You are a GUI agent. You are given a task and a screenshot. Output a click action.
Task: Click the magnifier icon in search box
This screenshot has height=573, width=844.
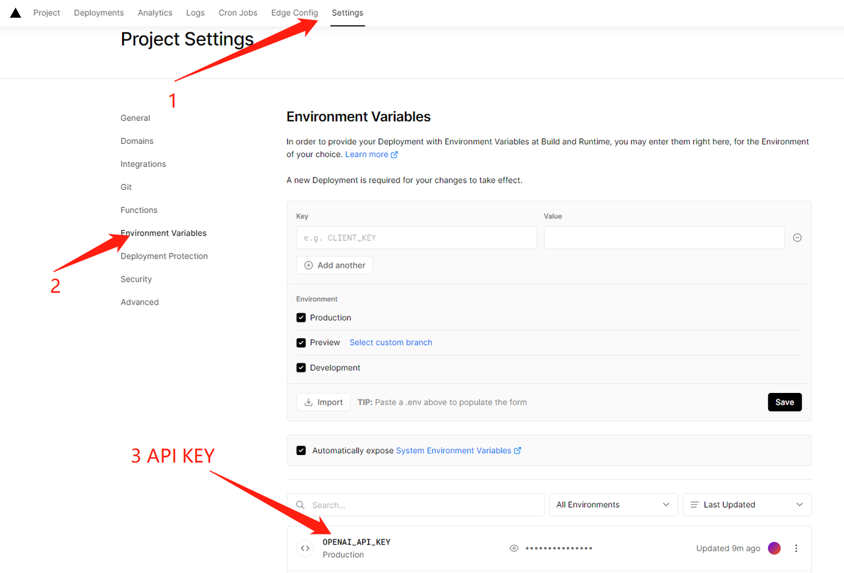click(301, 504)
